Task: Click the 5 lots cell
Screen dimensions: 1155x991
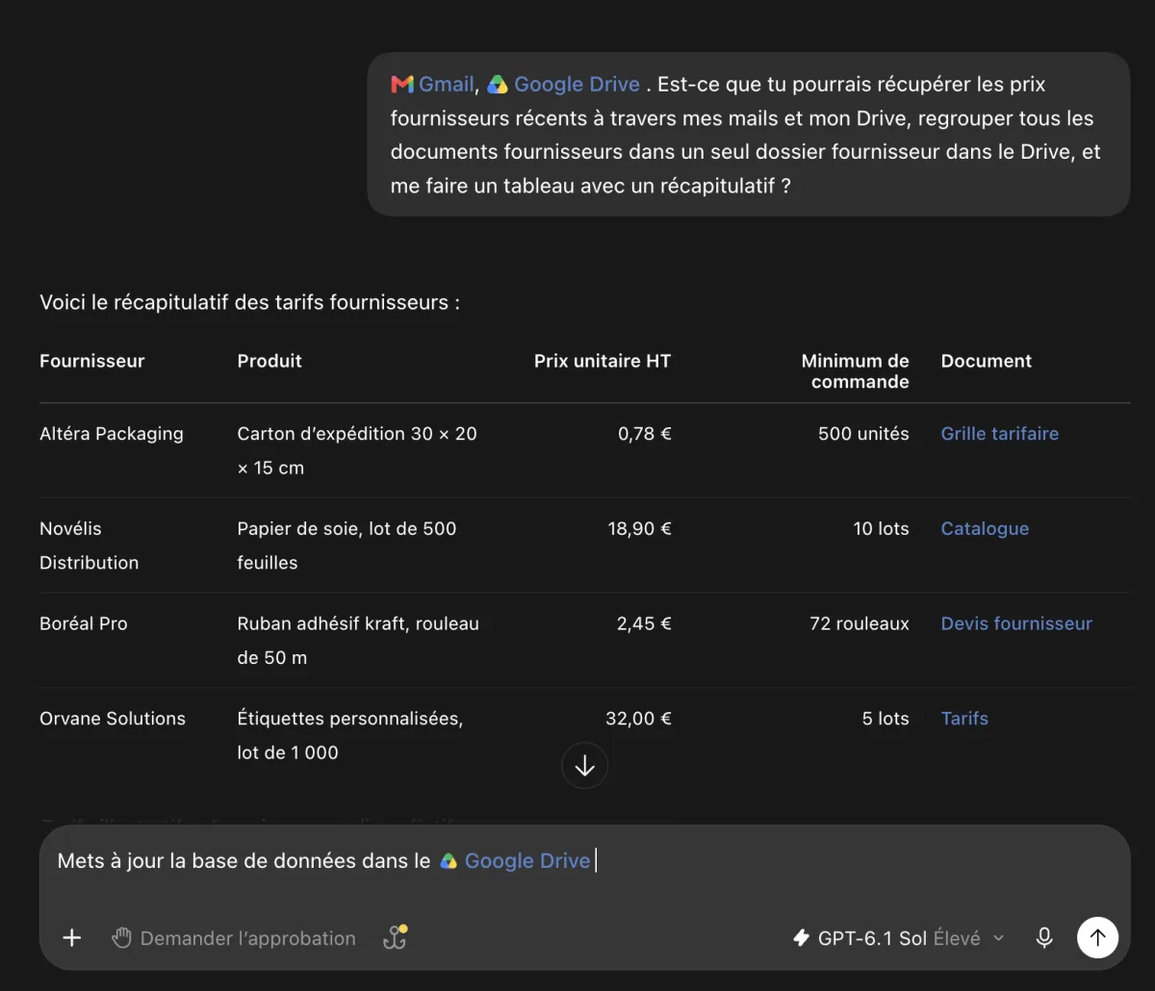Action: [x=885, y=719]
